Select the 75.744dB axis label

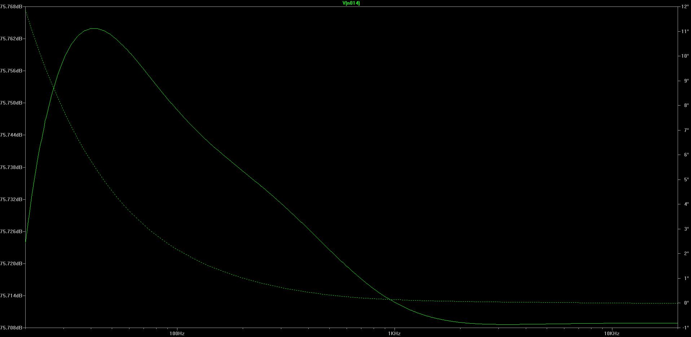[11, 135]
